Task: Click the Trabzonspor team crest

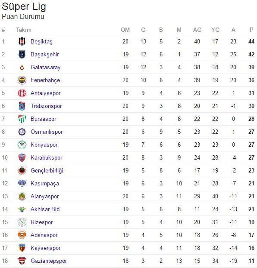Action: tap(22, 106)
